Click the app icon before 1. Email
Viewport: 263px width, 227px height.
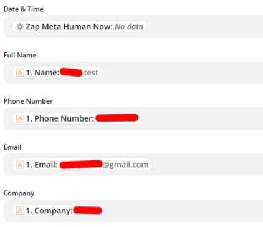tap(20, 165)
